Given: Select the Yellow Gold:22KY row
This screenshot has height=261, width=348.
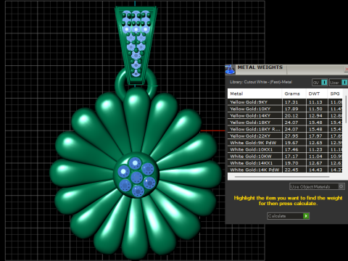Looking at the screenshot, I should tap(285, 136).
